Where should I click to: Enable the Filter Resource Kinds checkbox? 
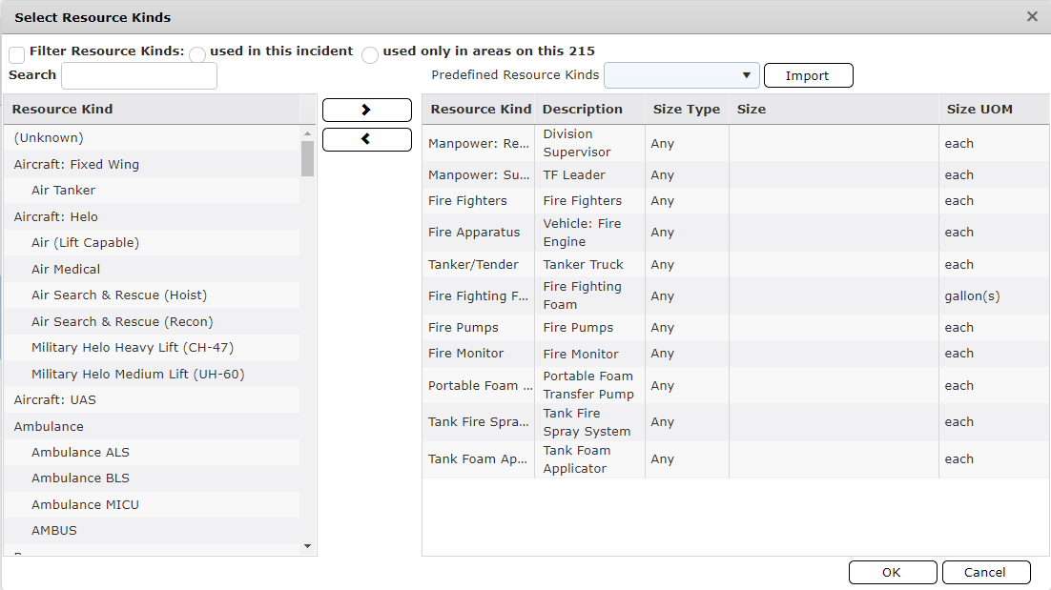[15, 54]
